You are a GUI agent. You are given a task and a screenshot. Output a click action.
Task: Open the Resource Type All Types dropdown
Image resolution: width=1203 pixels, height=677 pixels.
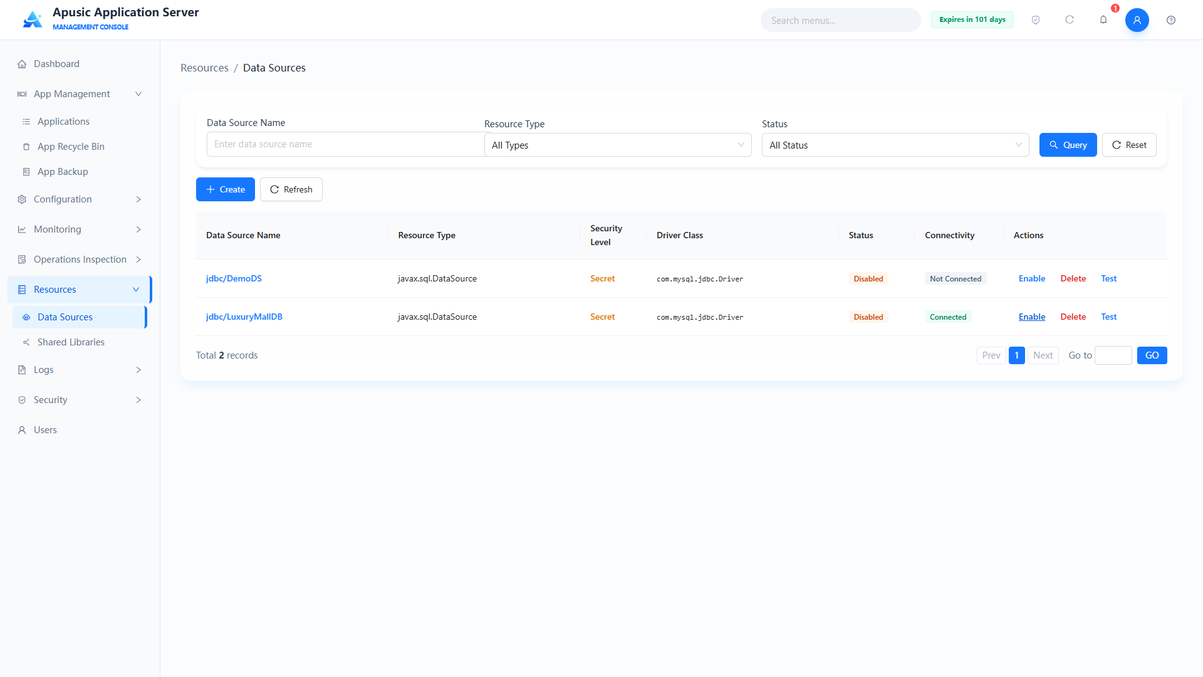coord(618,145)
